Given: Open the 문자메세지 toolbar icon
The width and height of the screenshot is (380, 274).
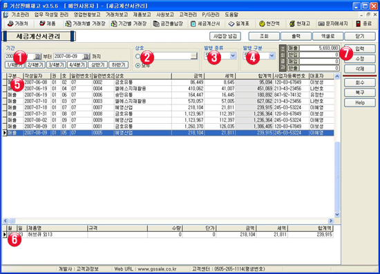Looking at the screenshot, I should 333,24.
